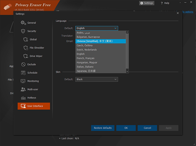Choose Chinese (Simplified) from language list

point(94,41)
